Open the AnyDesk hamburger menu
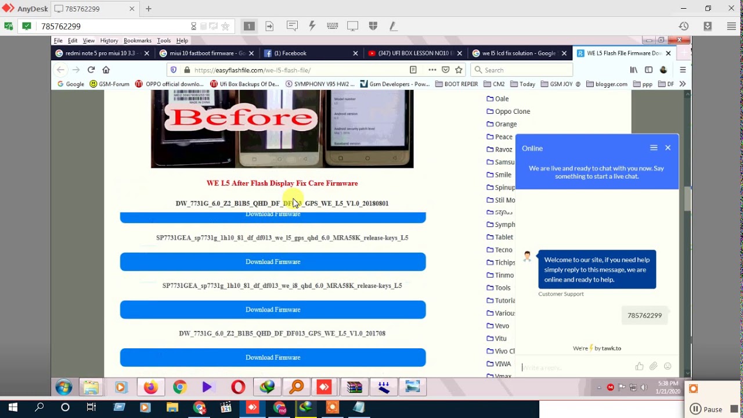This screenshot has height=418, width=743. click(731, 26)
